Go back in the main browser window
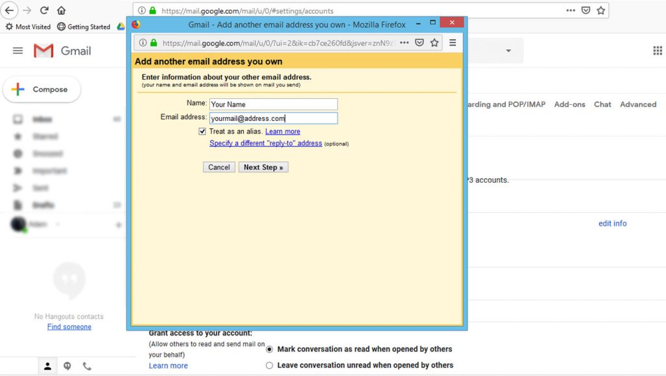666x376 pixels. 9,10
